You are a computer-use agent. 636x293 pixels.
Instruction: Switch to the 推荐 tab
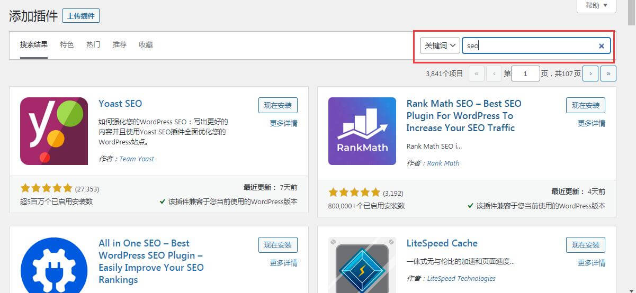coord(120,45)
